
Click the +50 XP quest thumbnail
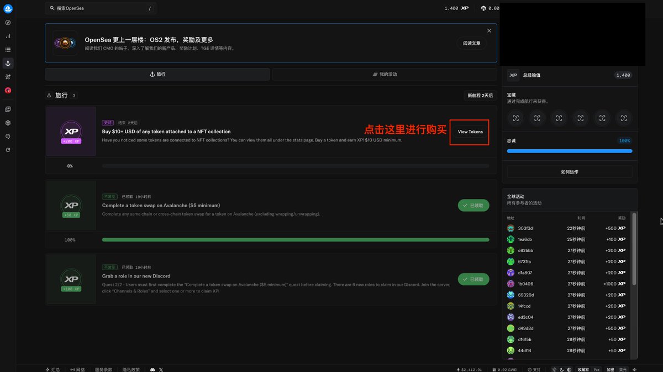pyautogui.click(x=71, y=206)
